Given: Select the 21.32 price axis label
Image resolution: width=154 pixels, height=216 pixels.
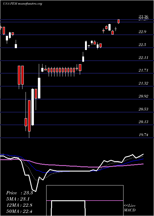Looking at the screenshot, I should coord(144,83).
